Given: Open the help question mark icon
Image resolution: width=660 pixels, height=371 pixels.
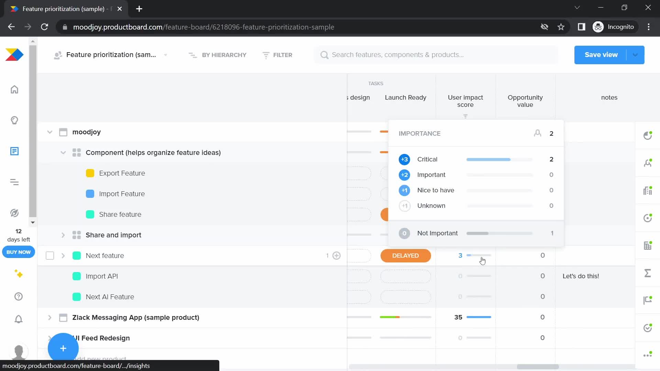Looking at the screenshot, I should point(19,296).
